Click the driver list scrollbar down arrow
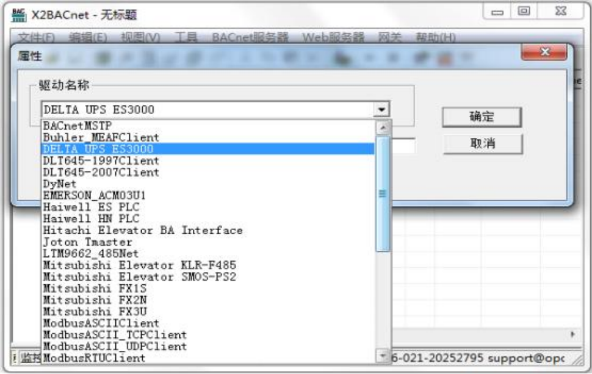 (x=383, y=356)
